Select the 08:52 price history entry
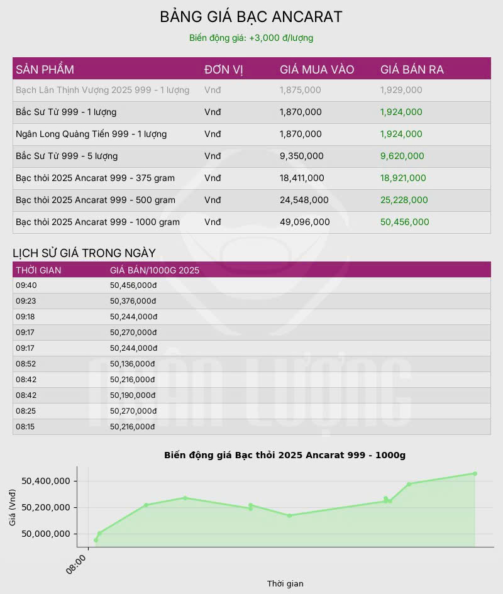Screen dimensions: 503x594 (x=26, y=364)
